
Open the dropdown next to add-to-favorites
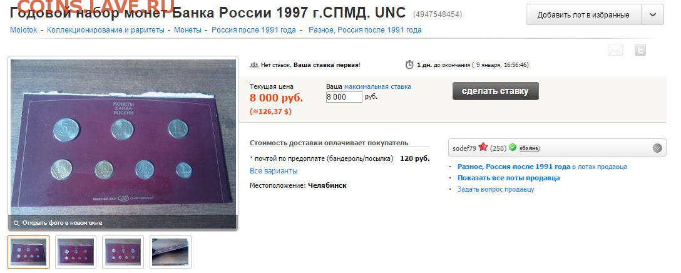click(653, 15)
